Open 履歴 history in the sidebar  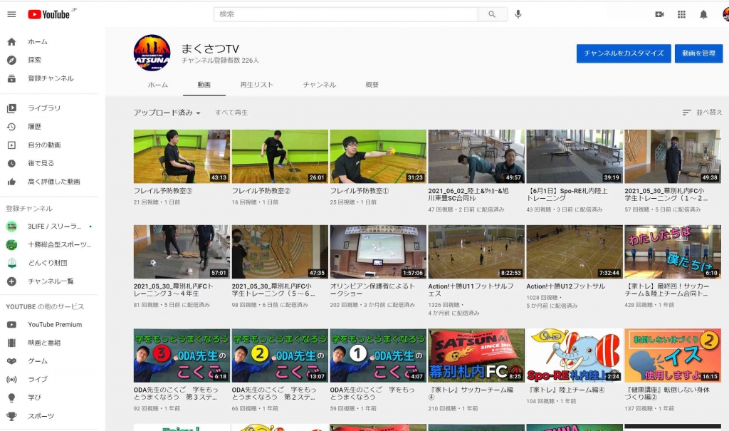34,127
